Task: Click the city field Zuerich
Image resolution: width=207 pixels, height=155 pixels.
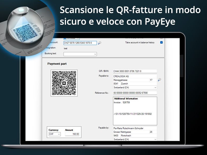Action: (x=139, y=84)
